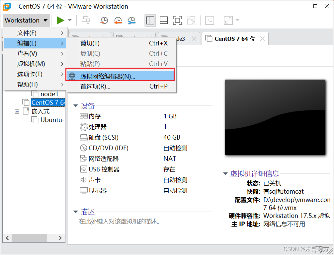Collapse the 设备 section

point(76,106)
